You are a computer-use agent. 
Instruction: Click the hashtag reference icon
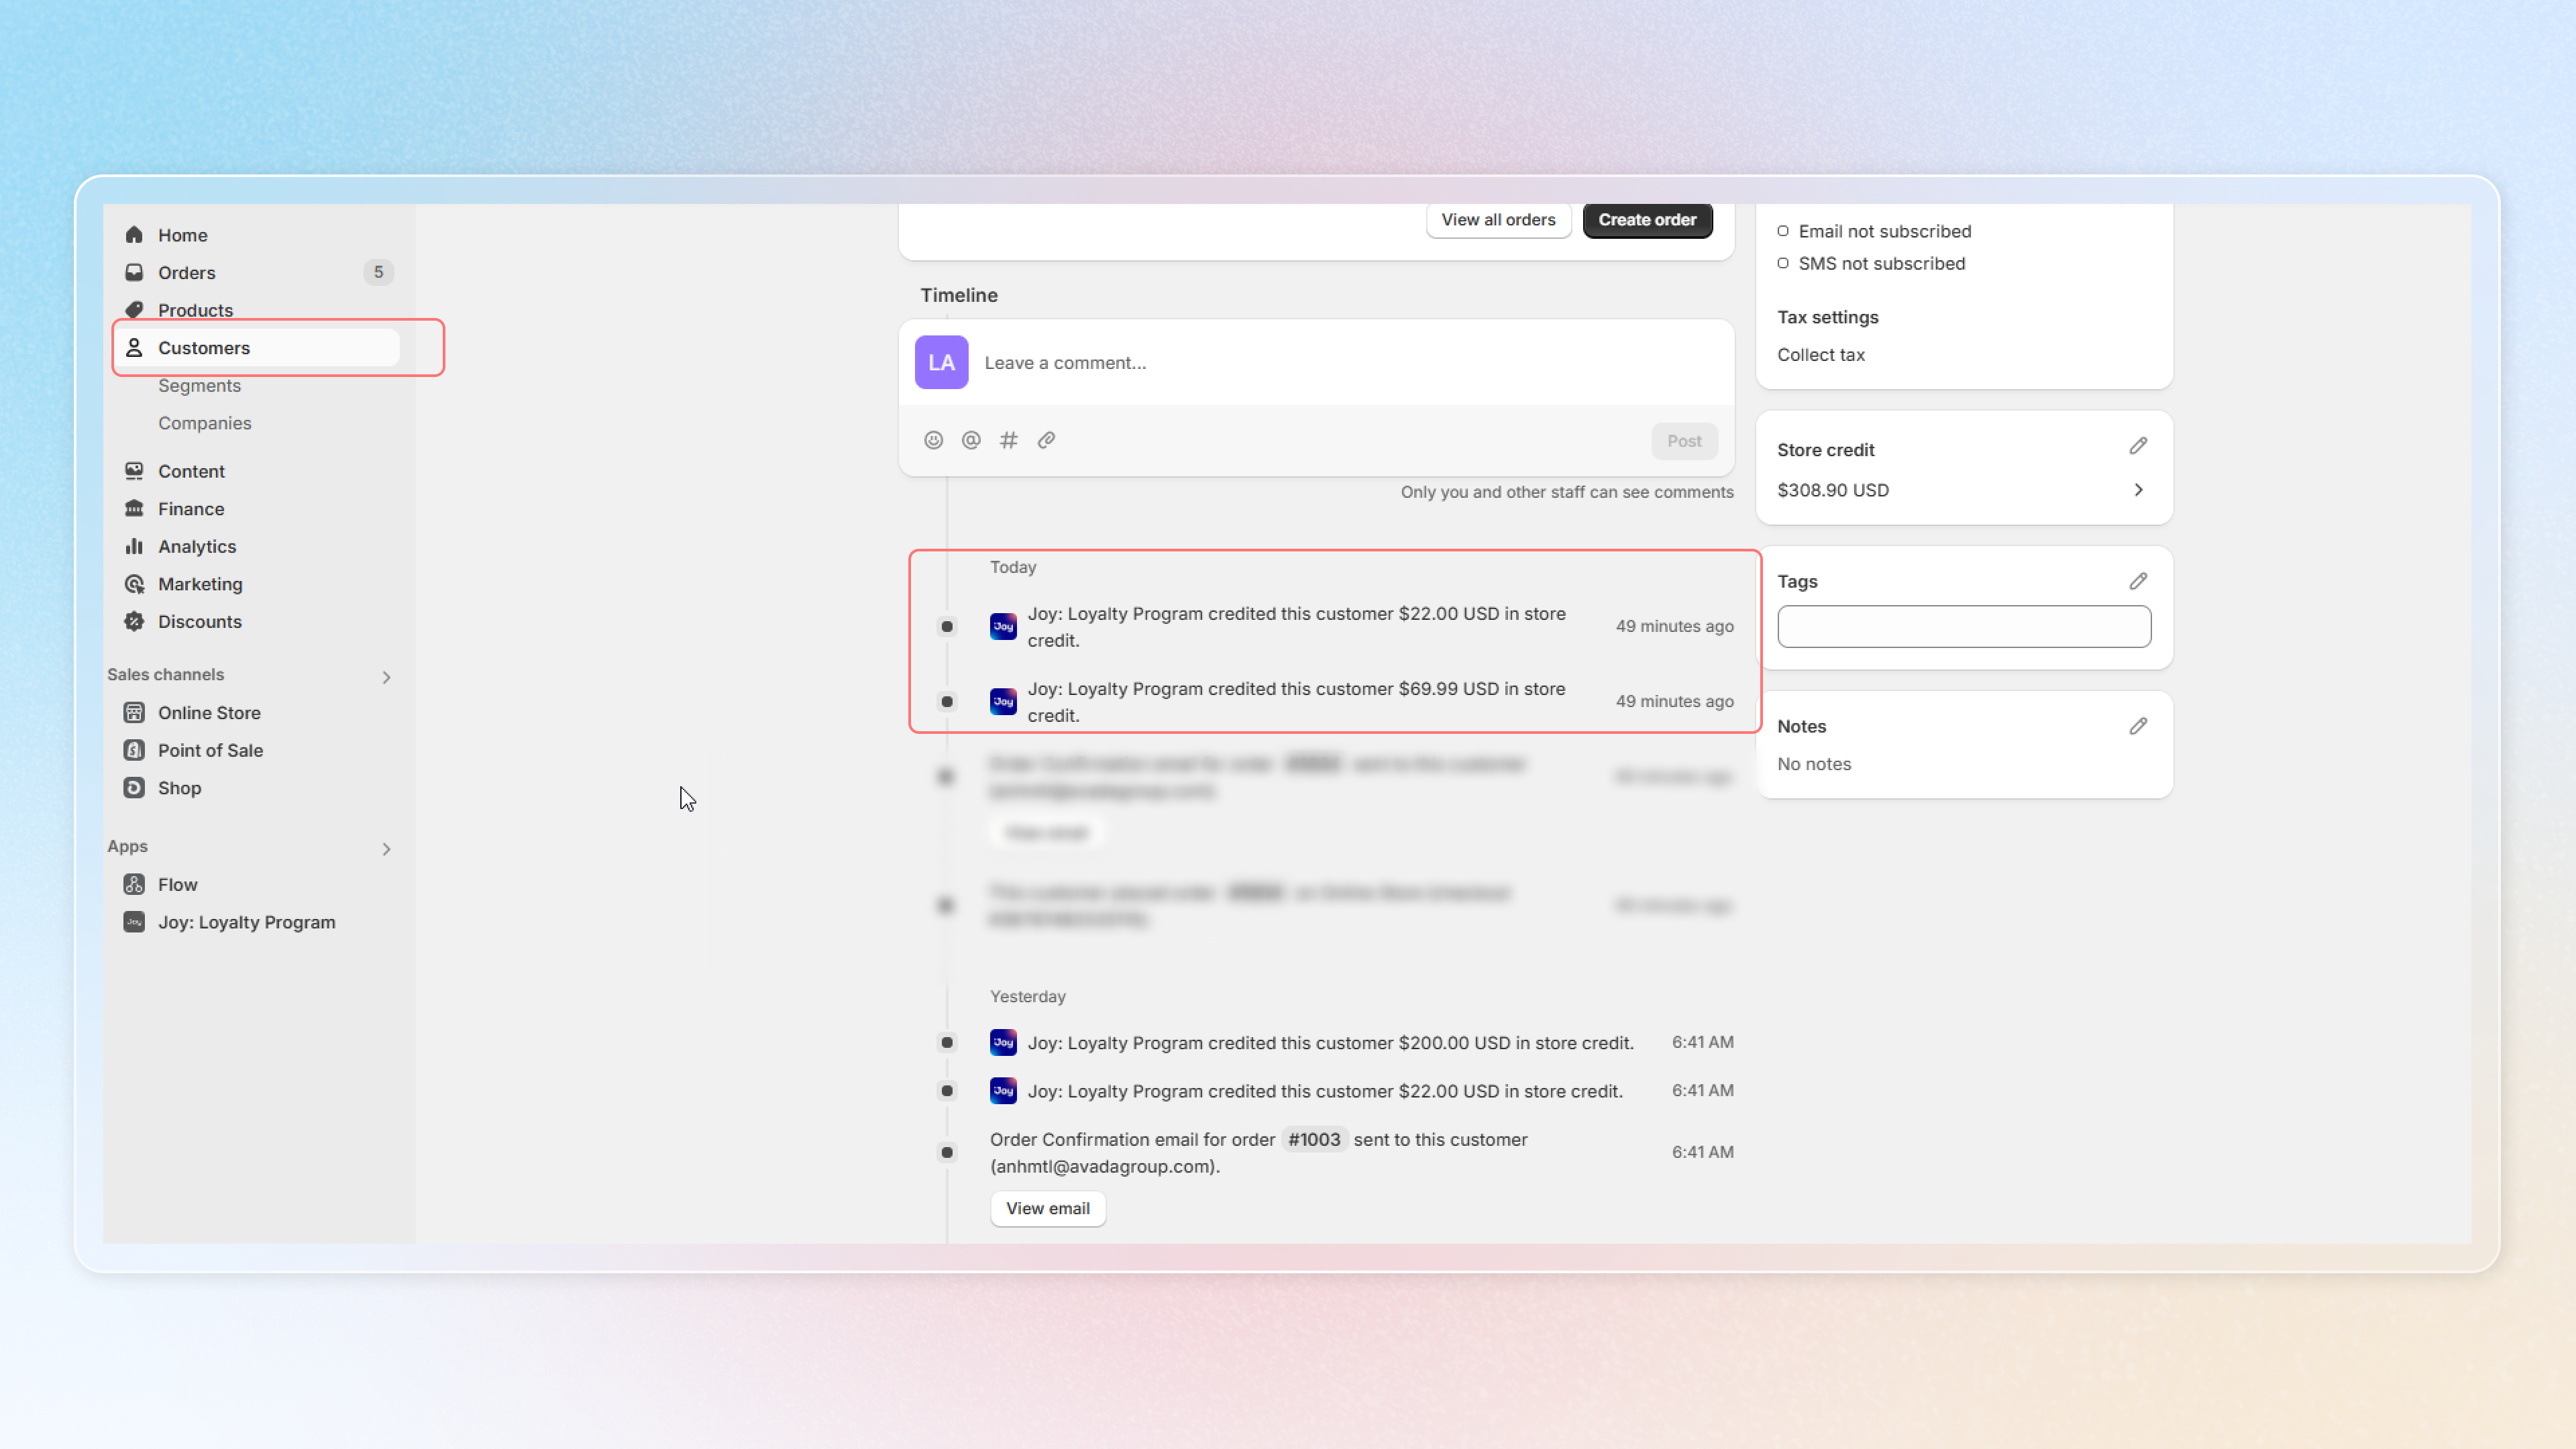1008,440
